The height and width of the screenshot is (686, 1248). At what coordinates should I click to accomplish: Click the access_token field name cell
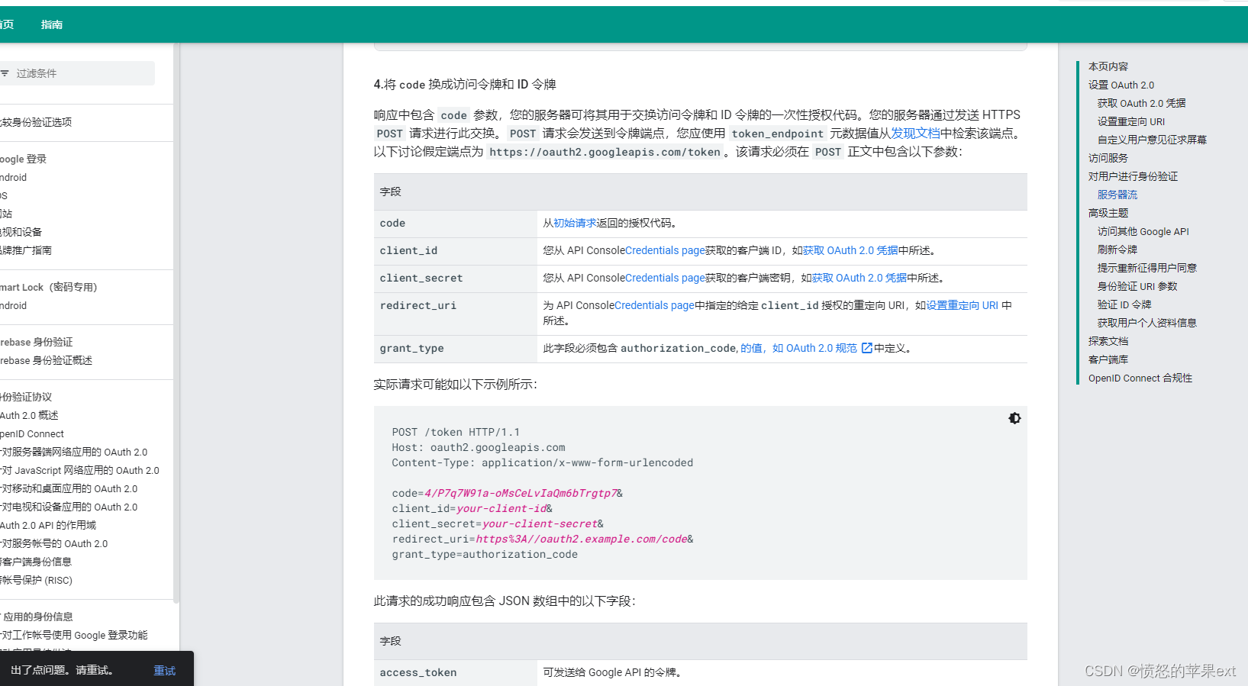455,672
